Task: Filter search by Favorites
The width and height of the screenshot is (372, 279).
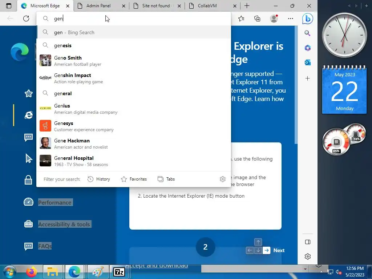Action: pos(134,179)
